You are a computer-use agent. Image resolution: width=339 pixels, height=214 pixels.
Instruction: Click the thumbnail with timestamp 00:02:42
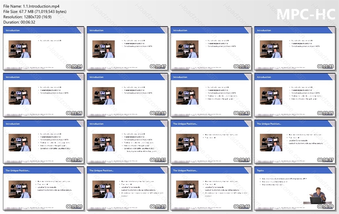[x=211, y=95]
